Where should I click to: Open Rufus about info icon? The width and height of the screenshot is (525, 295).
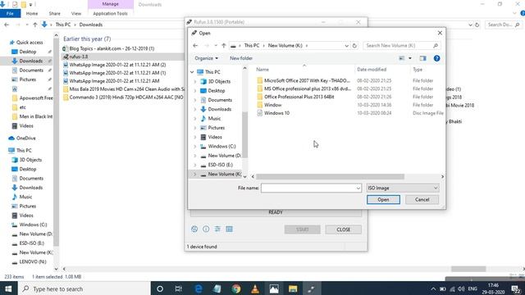[206, 229]
